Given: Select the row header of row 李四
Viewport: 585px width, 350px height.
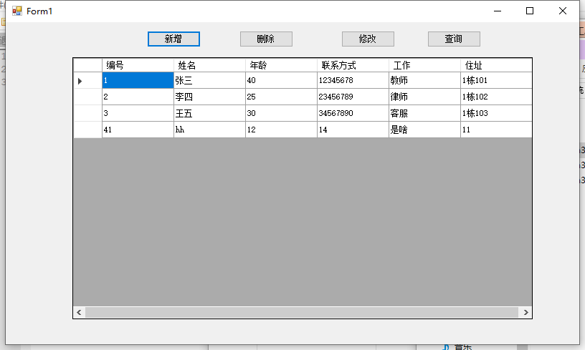Looking at the screenshot, I should 87,97.
